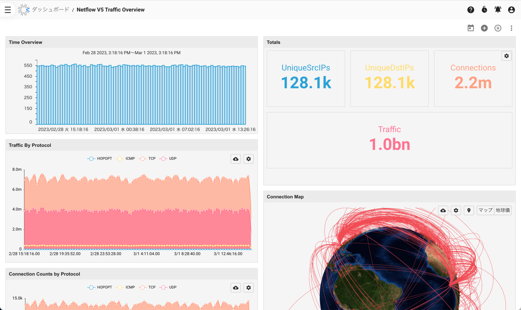The width and height of the screenshot is (521, 310).
Task: Click the Time Overview date range text
Action: [x=131, y=53]
